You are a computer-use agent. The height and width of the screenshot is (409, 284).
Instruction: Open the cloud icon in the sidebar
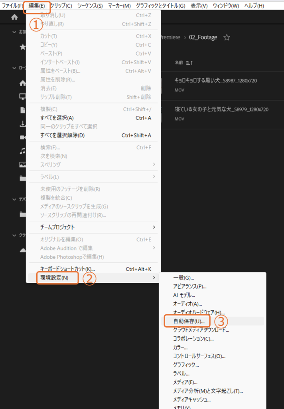(23, 250)
